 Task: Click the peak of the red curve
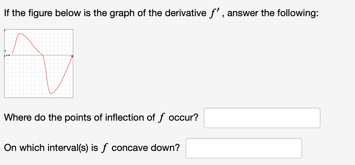tap(20, 34)
